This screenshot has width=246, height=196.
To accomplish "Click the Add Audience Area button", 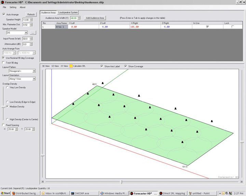I will [95, 18].
